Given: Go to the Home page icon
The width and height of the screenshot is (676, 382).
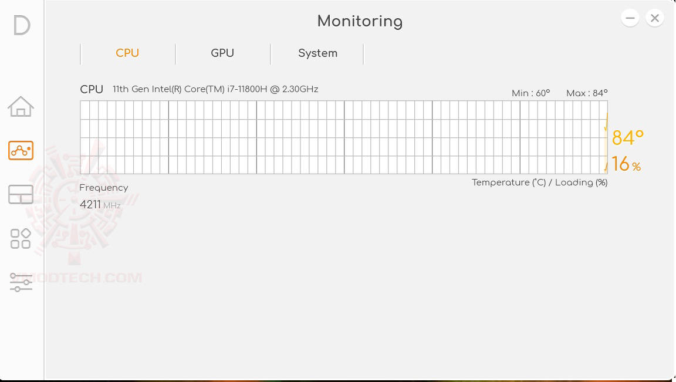Looking at the screenshot, I should pyautogui.click(x=21, y=107).
